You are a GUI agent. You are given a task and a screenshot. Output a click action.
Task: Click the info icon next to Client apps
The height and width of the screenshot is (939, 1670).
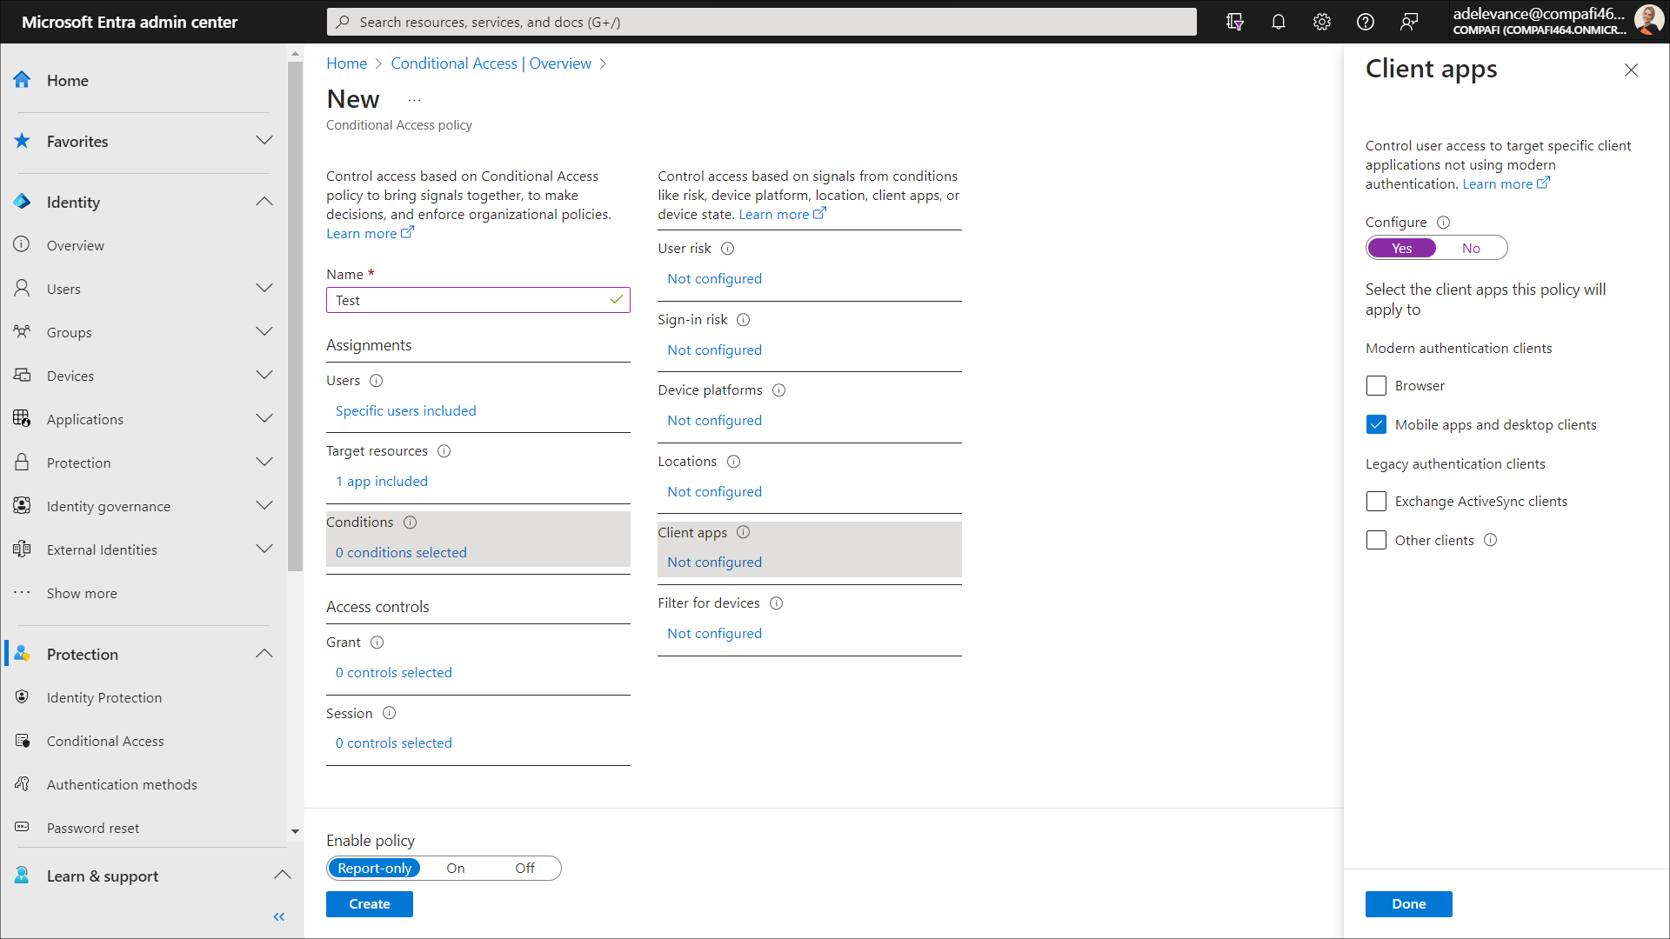743,532
